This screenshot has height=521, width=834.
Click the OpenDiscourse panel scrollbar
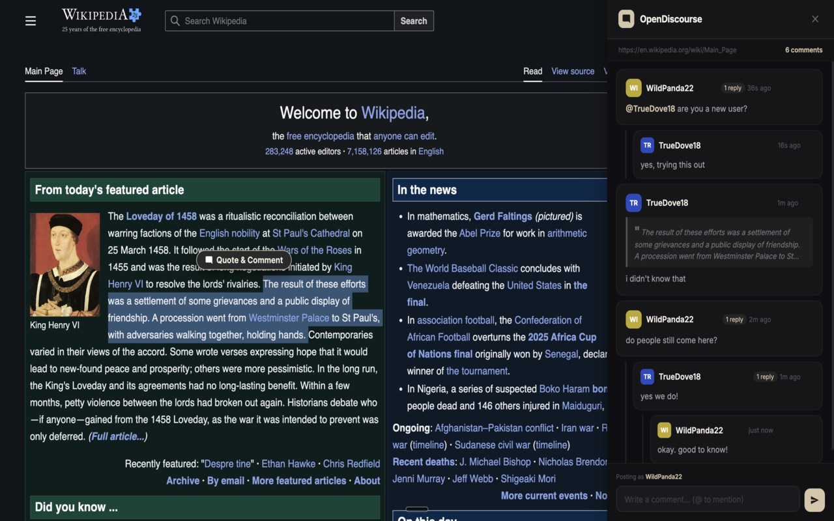831,254
